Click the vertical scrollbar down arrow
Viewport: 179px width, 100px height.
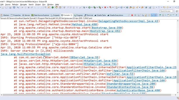click(x=178, y=92)
